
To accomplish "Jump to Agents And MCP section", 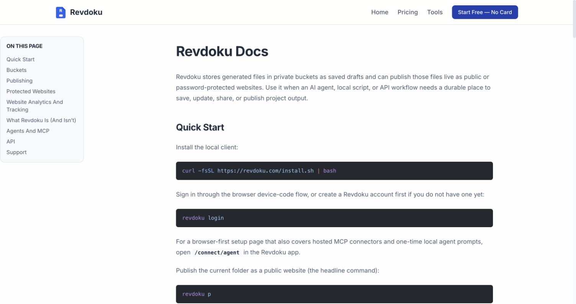I will tap(28, 131).
